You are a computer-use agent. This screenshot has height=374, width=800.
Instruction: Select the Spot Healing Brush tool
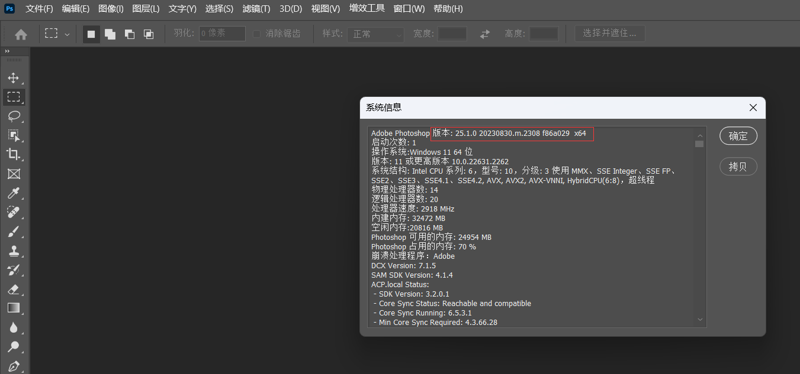point(14,212)
